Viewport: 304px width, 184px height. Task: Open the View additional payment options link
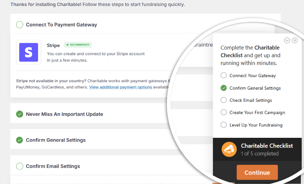120,87
